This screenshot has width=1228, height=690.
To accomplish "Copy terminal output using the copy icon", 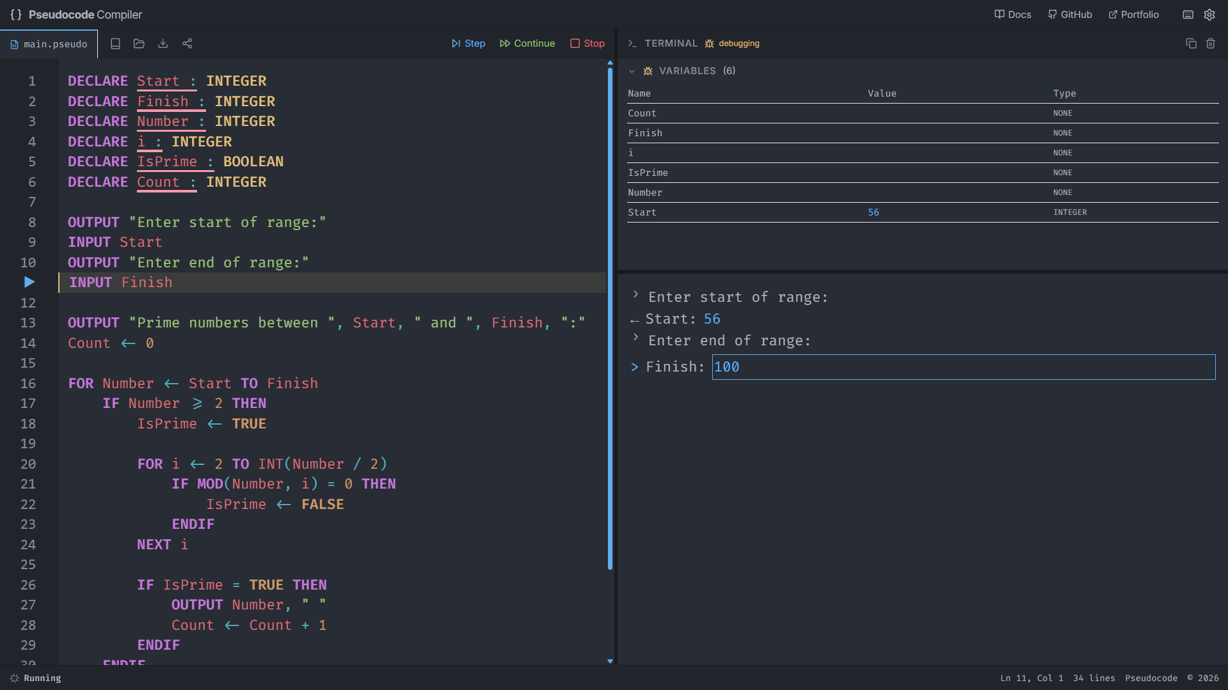I will [1191, 43].
